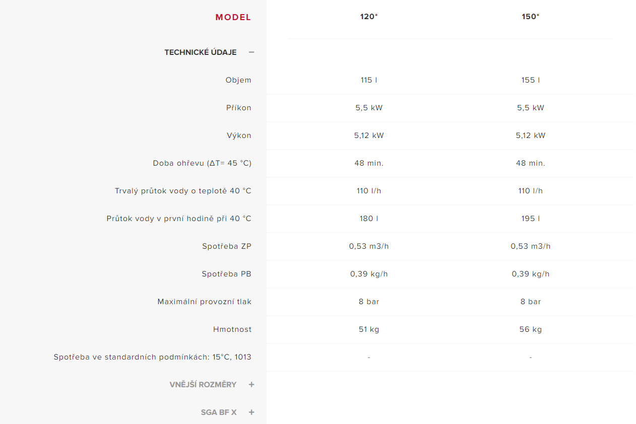Expand the VNĚJŠÍ ROZMĚRY section label
Viewport: 636px width, 424px height.
[203, 385]
